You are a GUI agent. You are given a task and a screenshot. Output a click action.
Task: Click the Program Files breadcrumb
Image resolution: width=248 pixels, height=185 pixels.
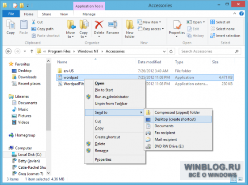59,52
